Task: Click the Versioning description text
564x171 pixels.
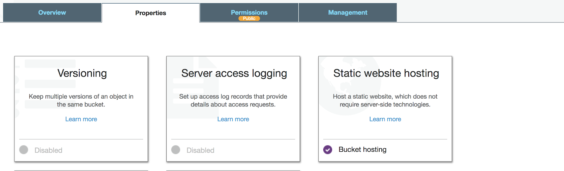Action: point(81,100)
